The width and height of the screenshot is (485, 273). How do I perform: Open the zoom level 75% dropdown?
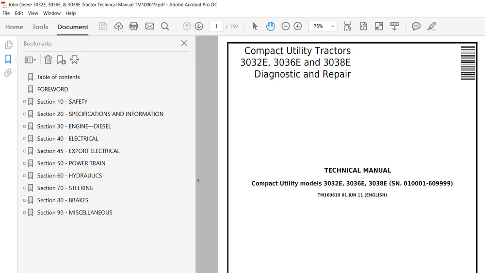(333, 26)
